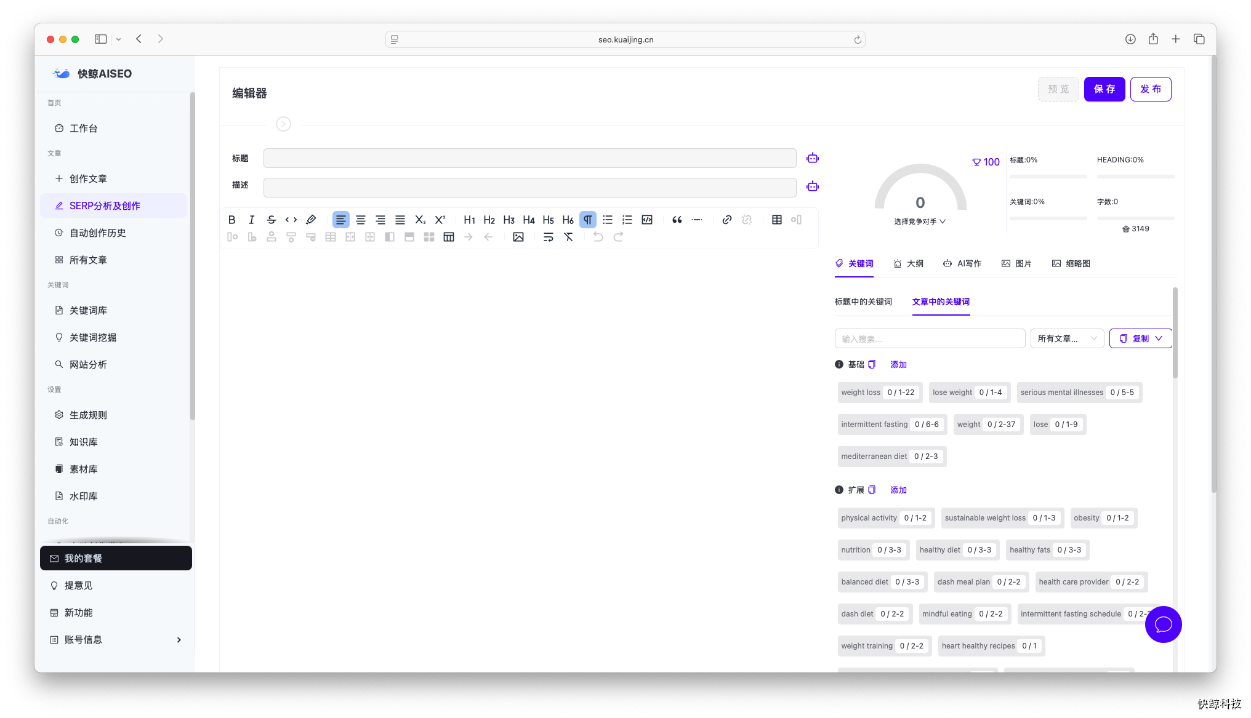This screenshot has height=718, width=1251.
Task: Apply strikethrough formatting
Action: click(272, 220)
